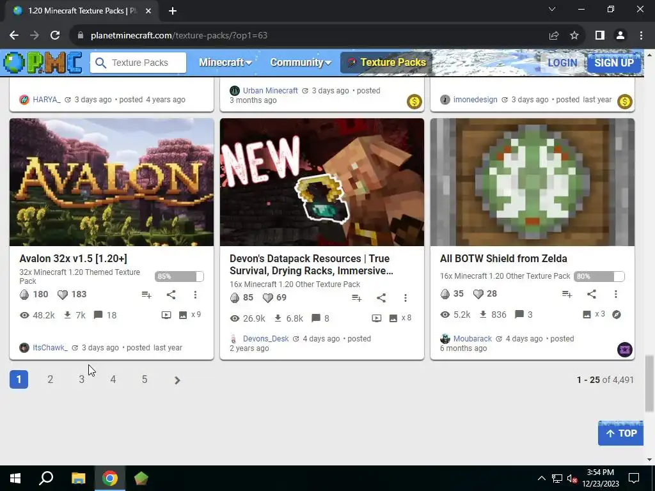Viewport: 655px width, 491px height.
Task: Click diamond icon on Avalon 32x card
Action: coord(24,295)
